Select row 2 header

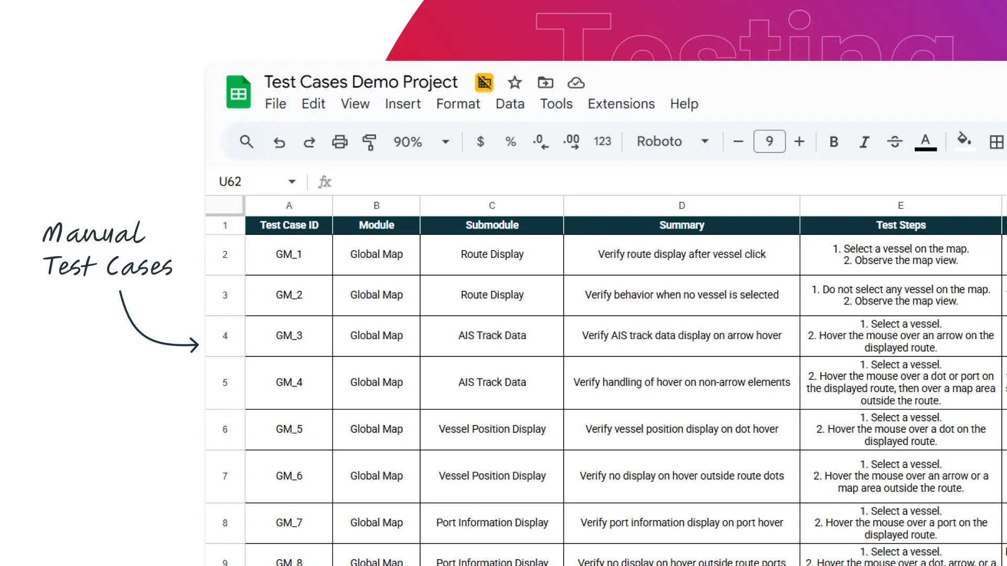coord(225,255)
